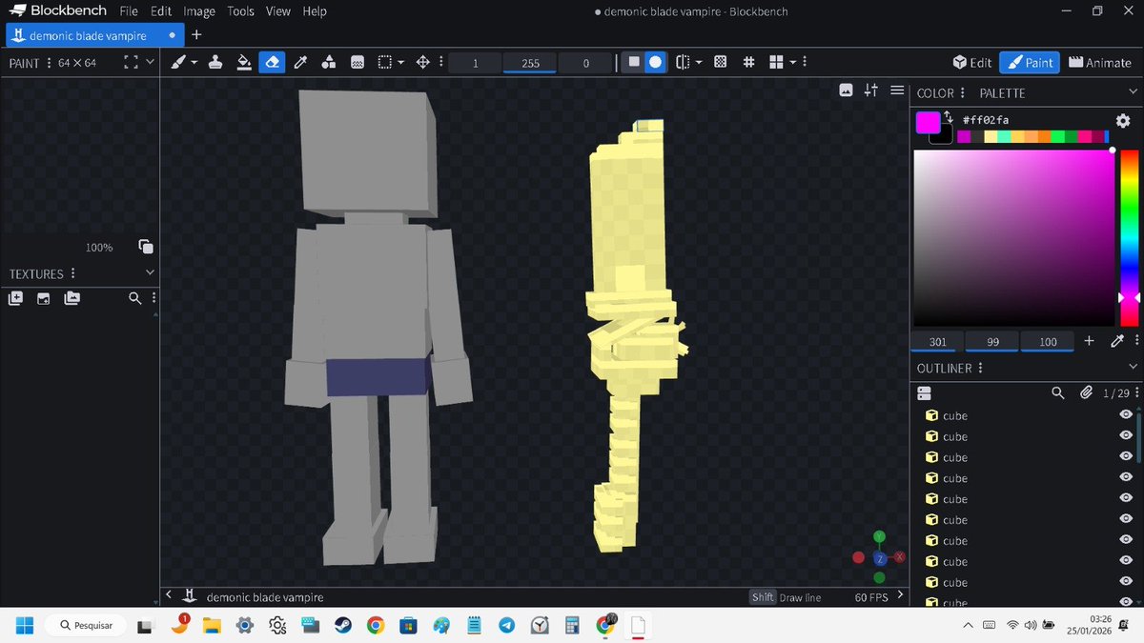Toggle the Lock Alpha Channel checkerboard icon
Viewport: 1144px width, 643px height.
(721, 62)
